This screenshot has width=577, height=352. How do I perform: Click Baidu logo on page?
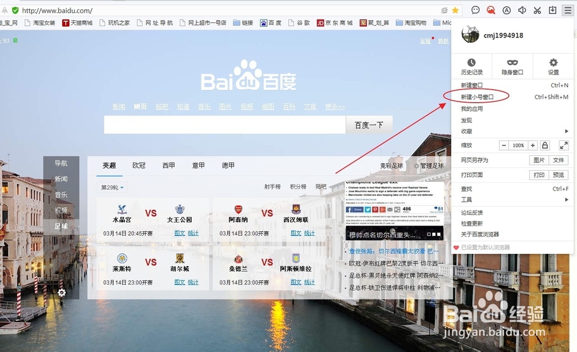[248, 76]
